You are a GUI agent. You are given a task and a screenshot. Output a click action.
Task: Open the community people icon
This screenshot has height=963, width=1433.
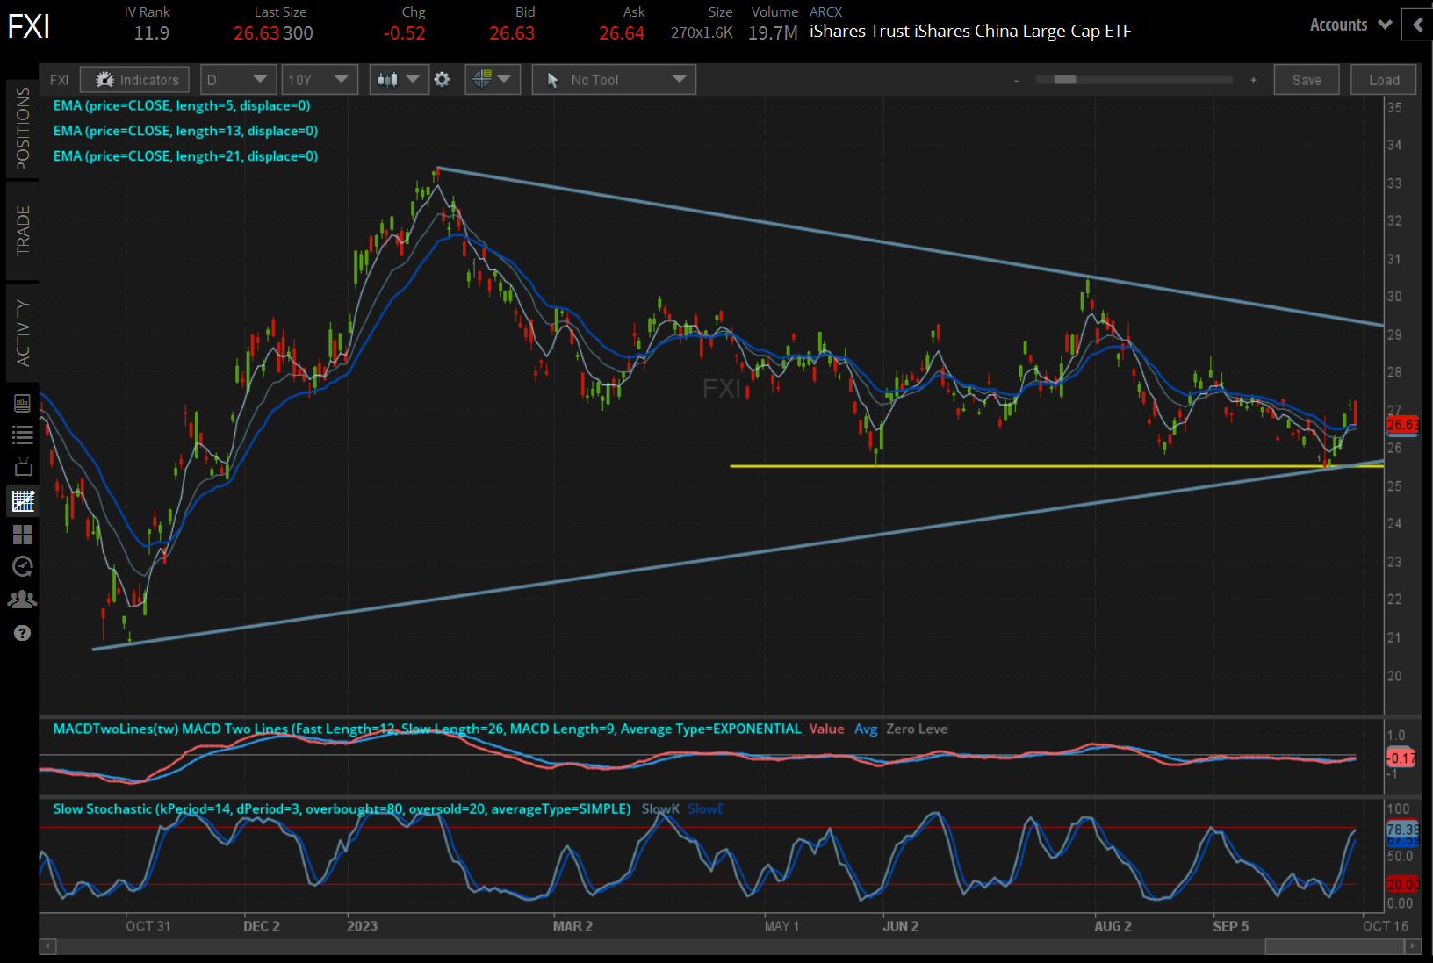[x=23, y=600]
